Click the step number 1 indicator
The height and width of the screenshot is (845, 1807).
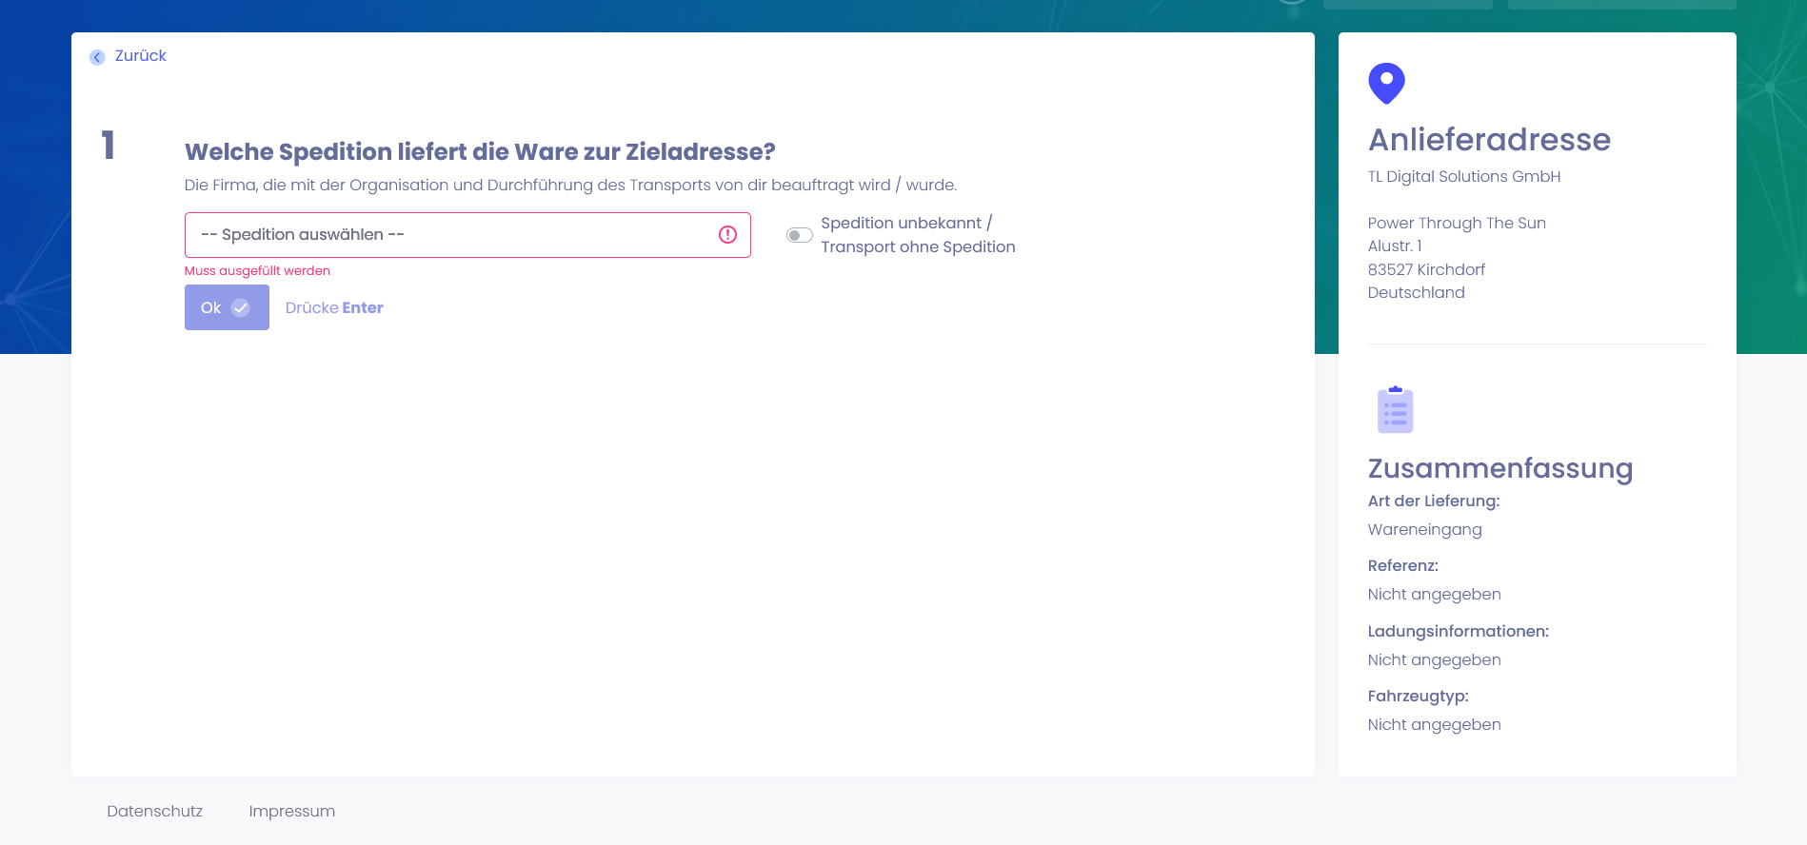tap(109, 146)
